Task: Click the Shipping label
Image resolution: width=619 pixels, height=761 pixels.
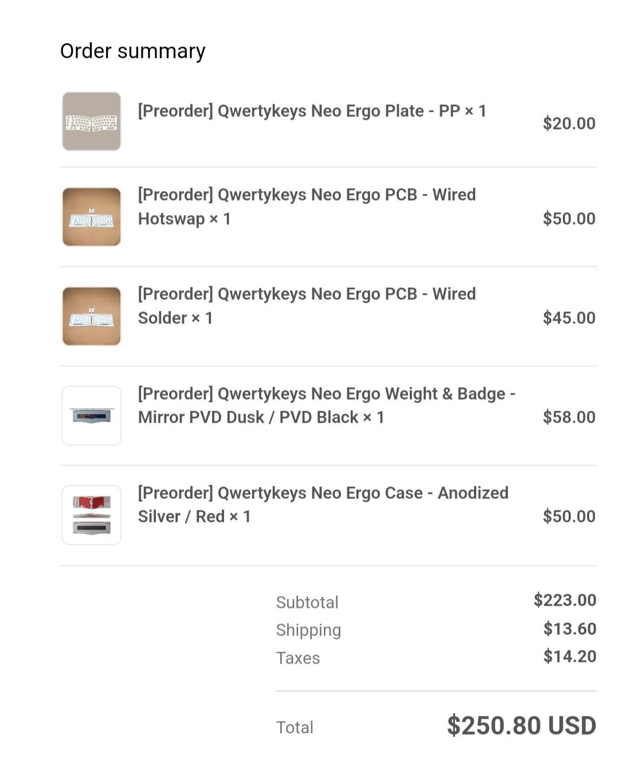Action: pos(308,630)
